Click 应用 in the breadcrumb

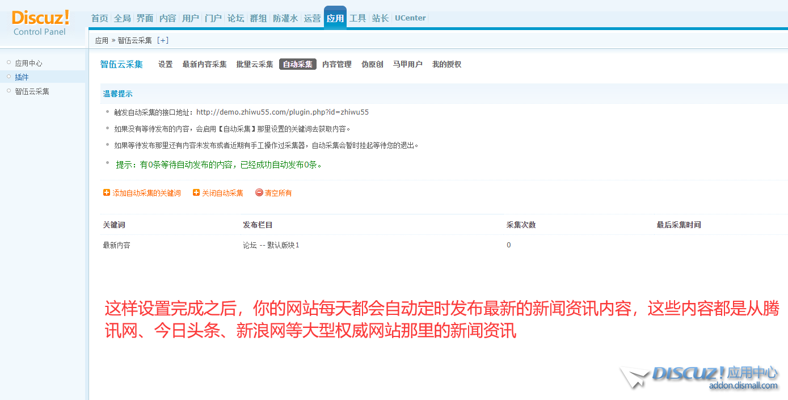click(x=102, y=40)
